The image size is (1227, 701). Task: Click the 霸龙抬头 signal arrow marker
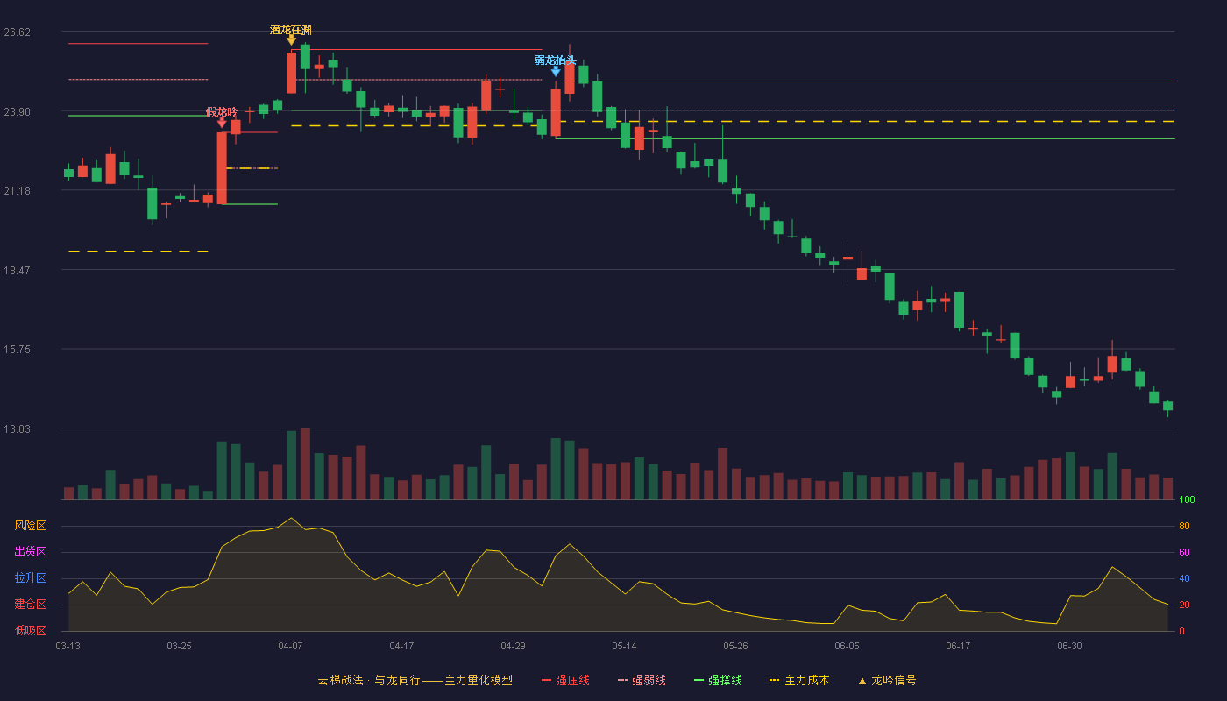556,71
